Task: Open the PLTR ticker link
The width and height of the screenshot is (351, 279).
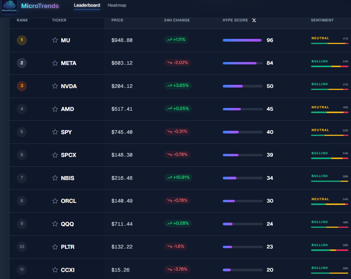Action: (x=68, y=247)
